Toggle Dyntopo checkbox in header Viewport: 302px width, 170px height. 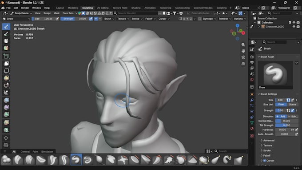tap(200, 19)
